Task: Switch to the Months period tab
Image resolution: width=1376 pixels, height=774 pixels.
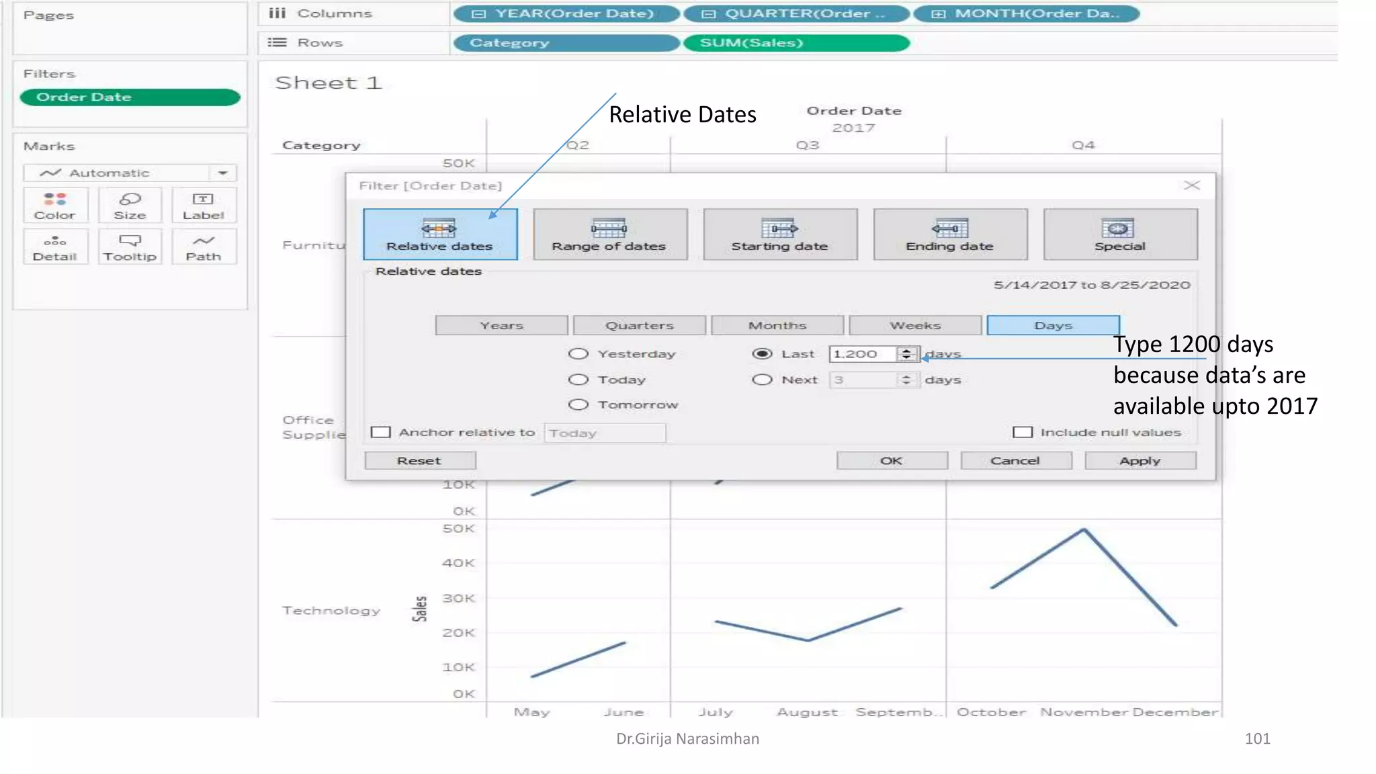Action: coord(777,325)
